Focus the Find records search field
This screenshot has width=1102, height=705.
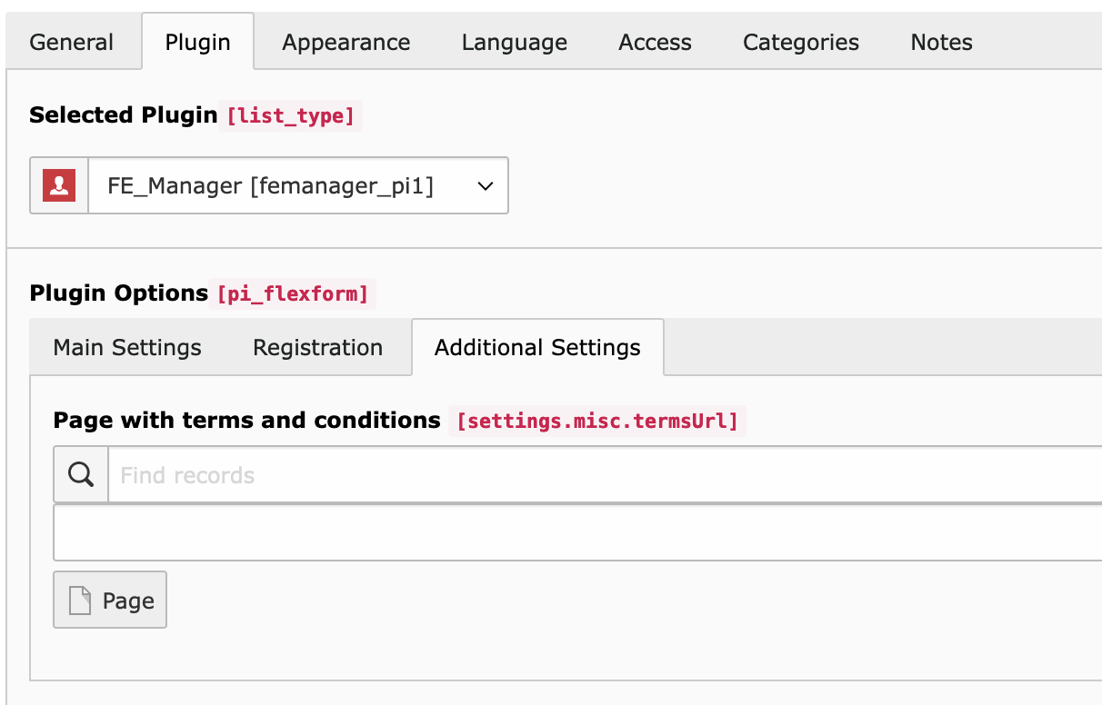click(x=600, y=475)
